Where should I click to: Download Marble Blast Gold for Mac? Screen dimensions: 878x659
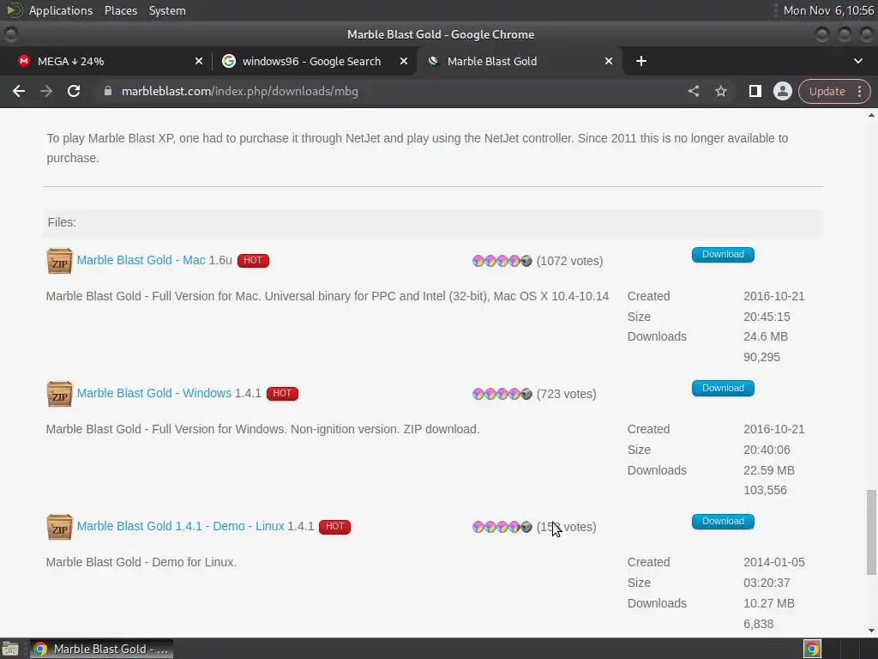coord(723,254)
